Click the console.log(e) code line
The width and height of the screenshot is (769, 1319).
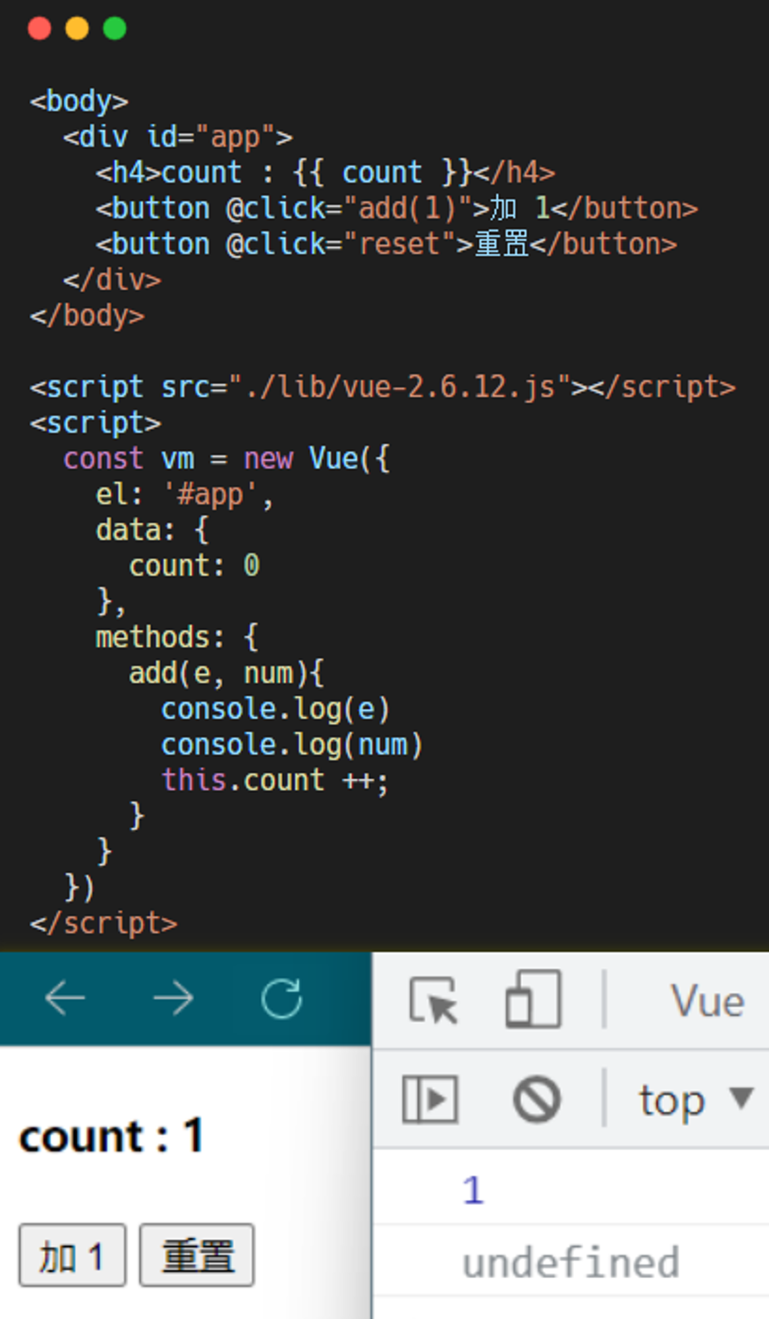click(276, 710)
